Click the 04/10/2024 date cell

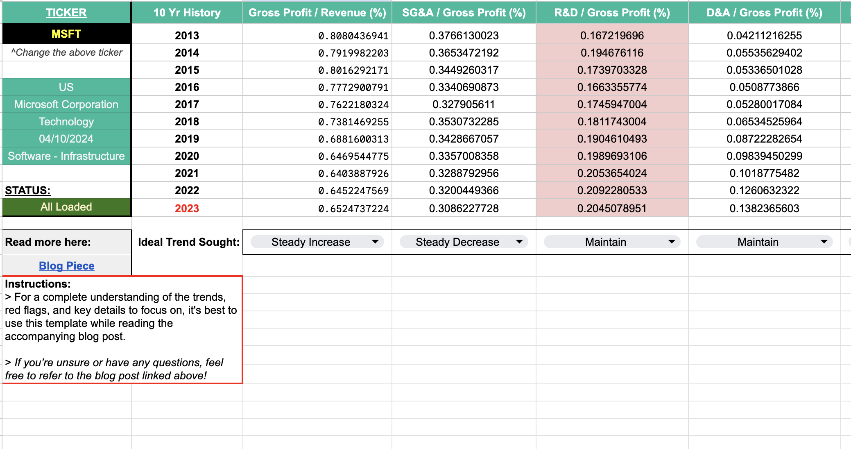(66, 139)
